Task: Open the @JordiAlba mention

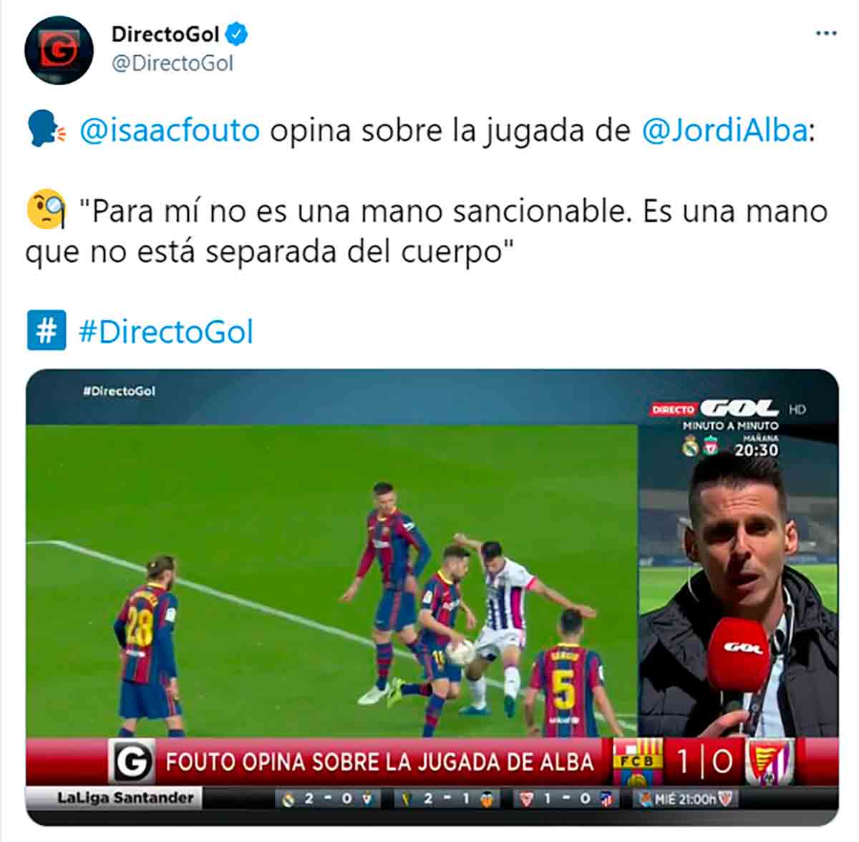Action: [724, 131]
